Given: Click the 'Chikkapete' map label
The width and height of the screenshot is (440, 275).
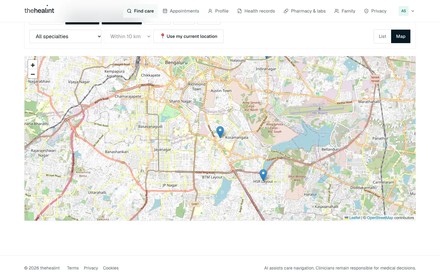Looking at the screenshot, I should [x=151, y=75].
